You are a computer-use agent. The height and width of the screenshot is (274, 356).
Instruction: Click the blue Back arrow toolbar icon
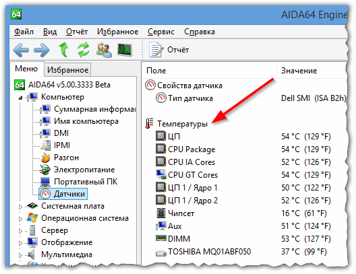(x=21, y=50)
